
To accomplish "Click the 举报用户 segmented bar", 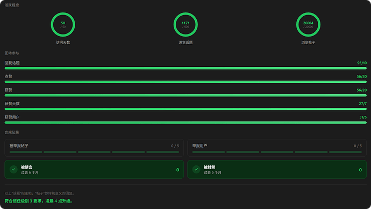I will pyautogui.click(x=277, y=152).
